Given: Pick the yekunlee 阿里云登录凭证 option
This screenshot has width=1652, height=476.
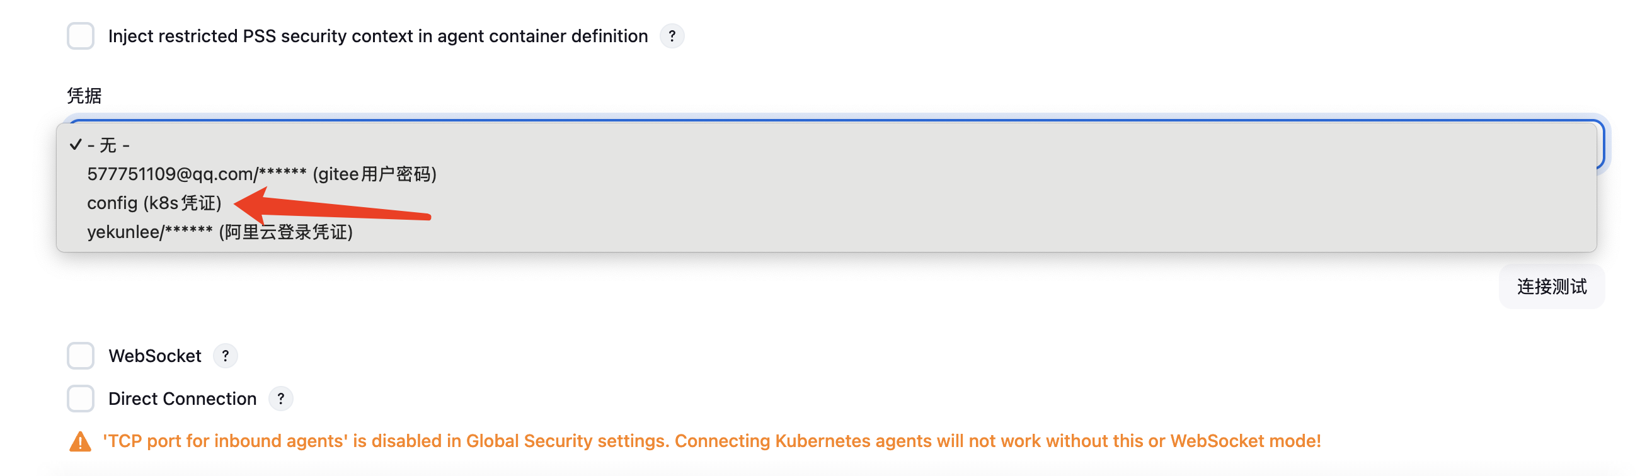Looking at the screenshot, I should (x=219, y=232).
